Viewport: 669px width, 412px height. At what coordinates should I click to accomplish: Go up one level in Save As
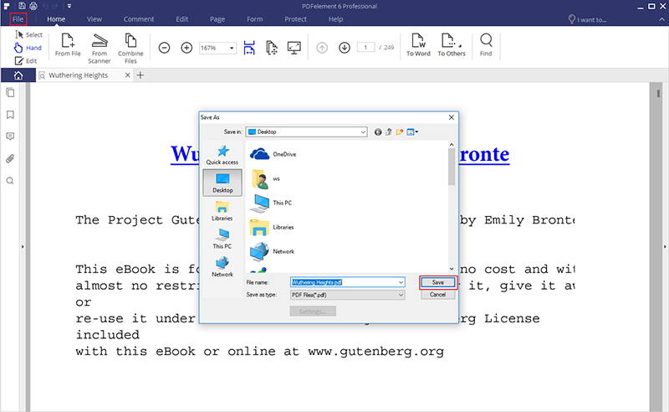click(389, 132)
